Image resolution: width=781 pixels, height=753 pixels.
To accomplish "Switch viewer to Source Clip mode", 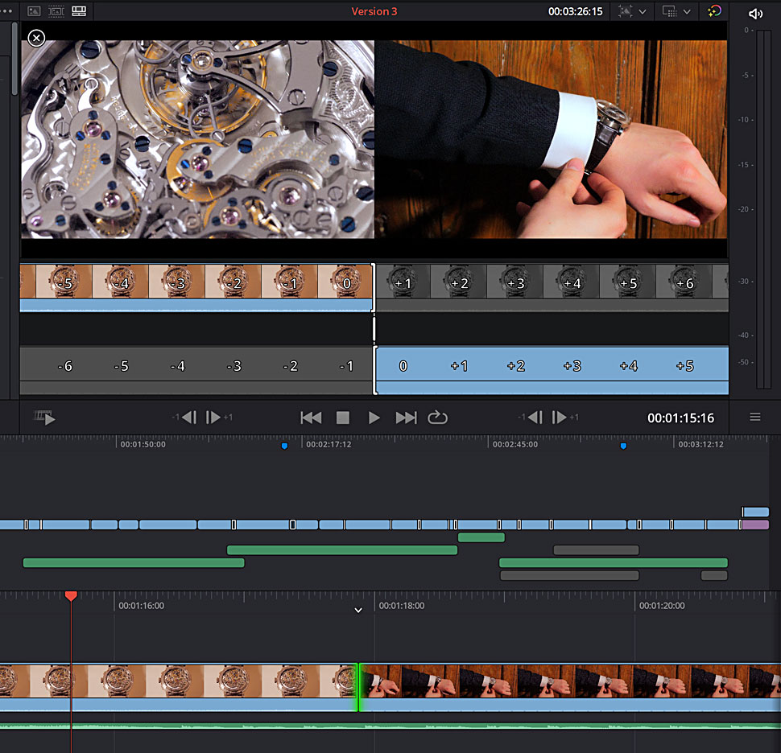I will pos(34,11).
